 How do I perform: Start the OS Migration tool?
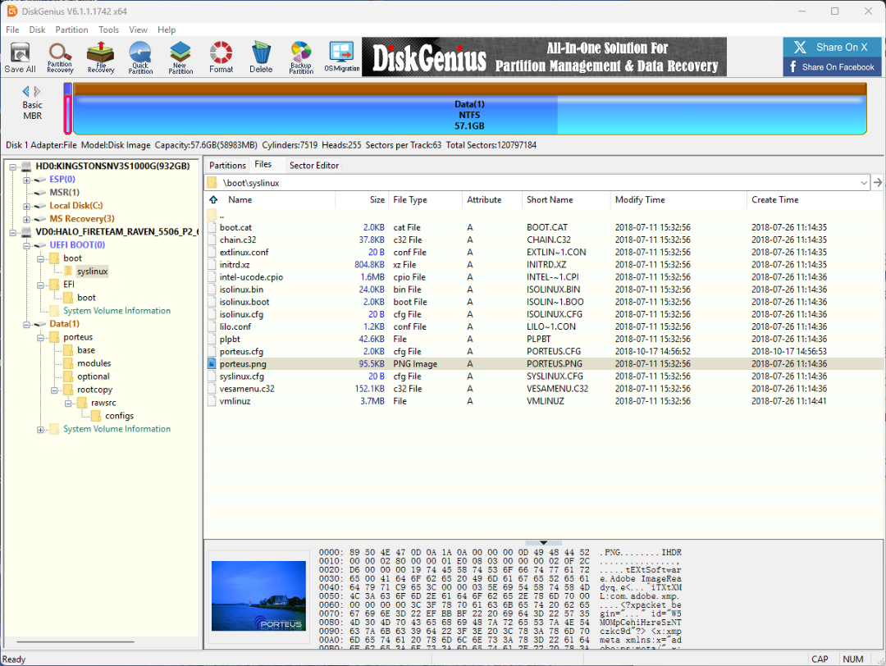click(x=341, y=57)
